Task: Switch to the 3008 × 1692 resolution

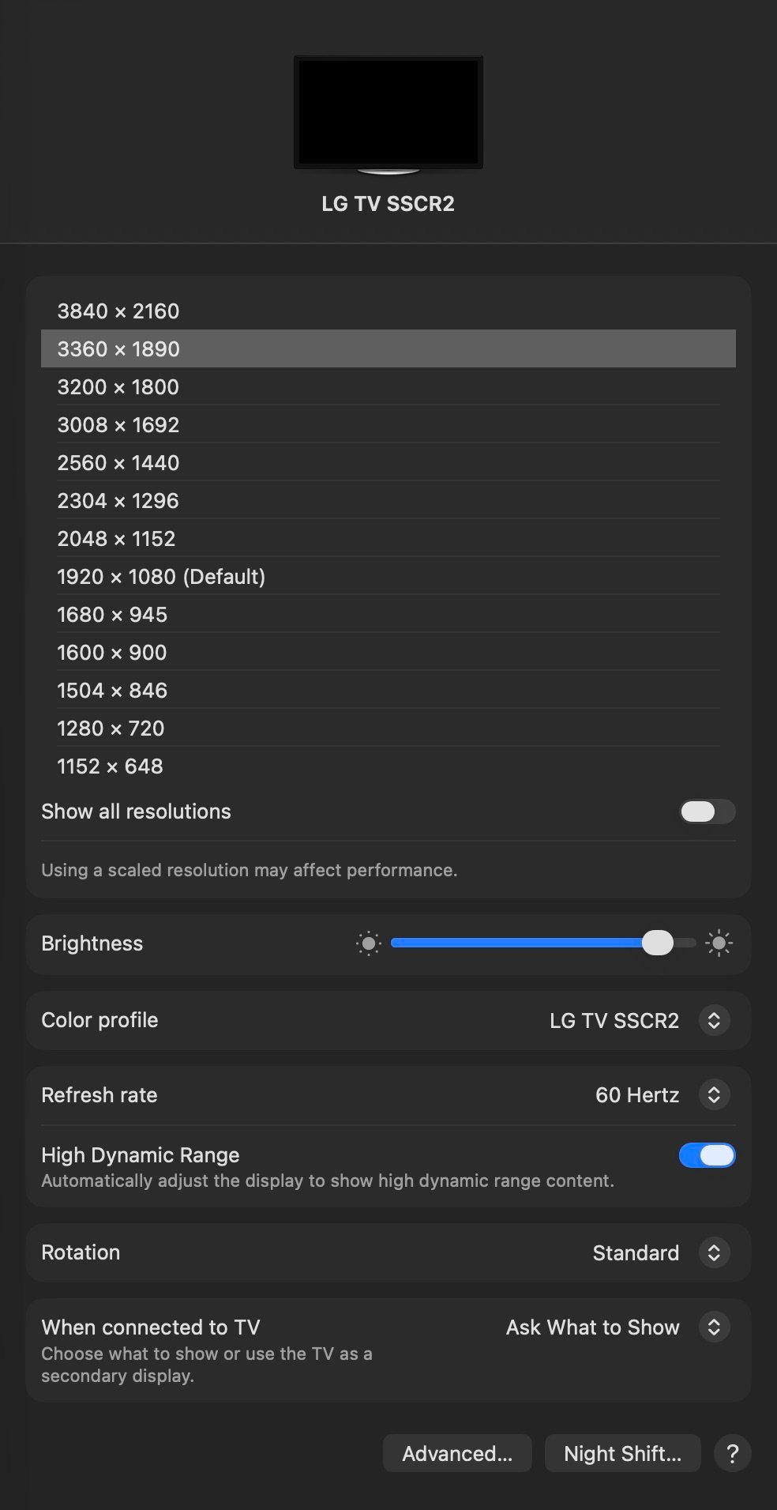Action: [x=388, y=424]
